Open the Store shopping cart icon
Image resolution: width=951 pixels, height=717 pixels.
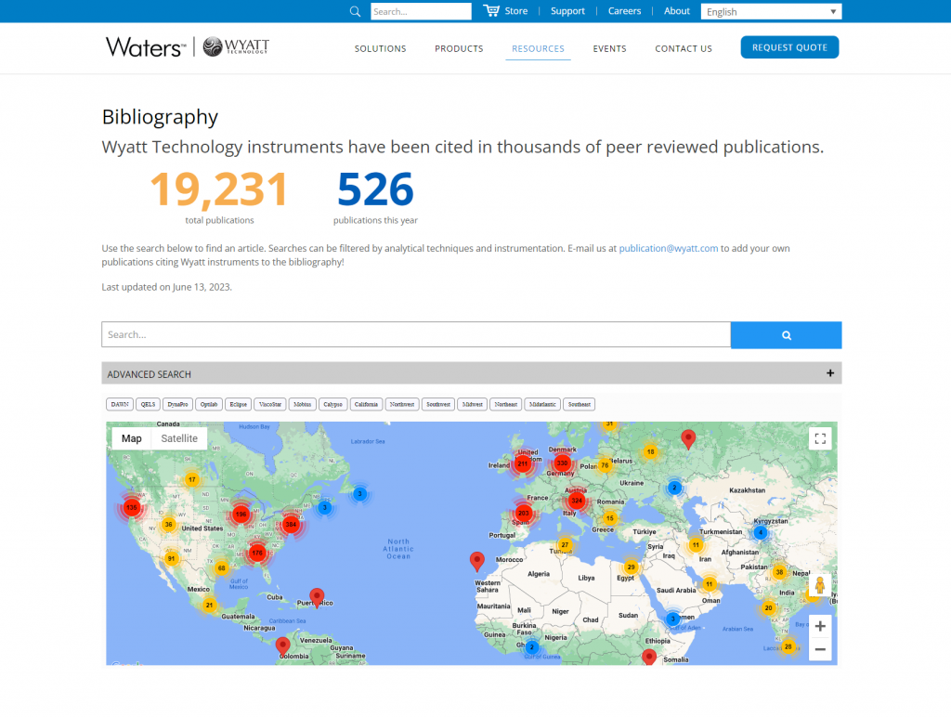[x=491, y=11]
